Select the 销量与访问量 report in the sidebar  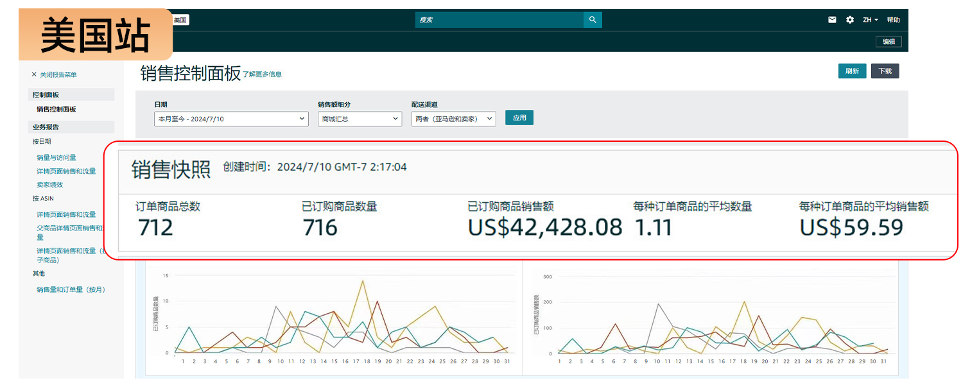pos(57,157)
